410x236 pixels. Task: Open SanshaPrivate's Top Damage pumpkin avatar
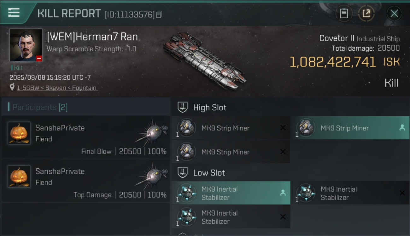[19, 177]
